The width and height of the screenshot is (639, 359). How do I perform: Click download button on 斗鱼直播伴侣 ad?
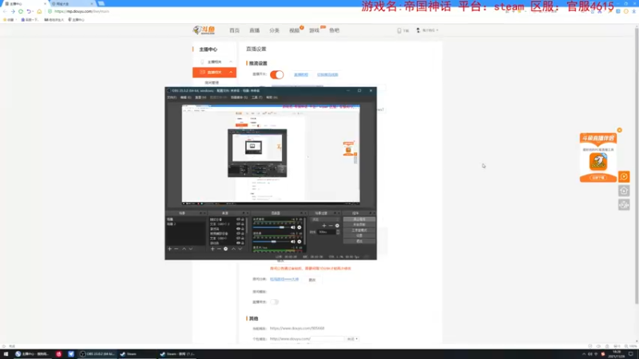[x=598, y=178]
